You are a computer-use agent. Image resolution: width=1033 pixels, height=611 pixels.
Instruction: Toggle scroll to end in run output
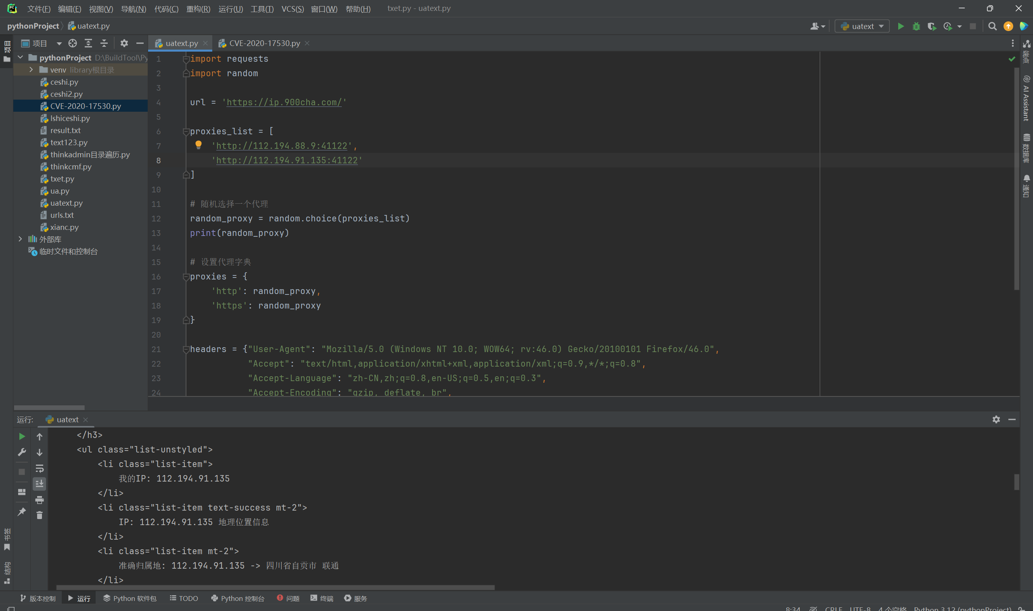pyautogui.click(x=40, y=484)
